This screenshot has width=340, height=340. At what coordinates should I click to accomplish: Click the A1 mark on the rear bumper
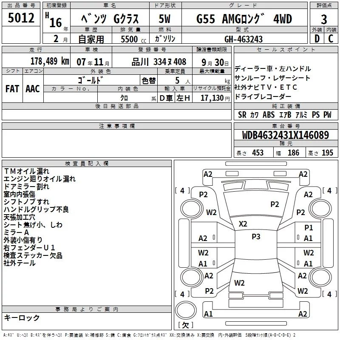tap(208, 314)
